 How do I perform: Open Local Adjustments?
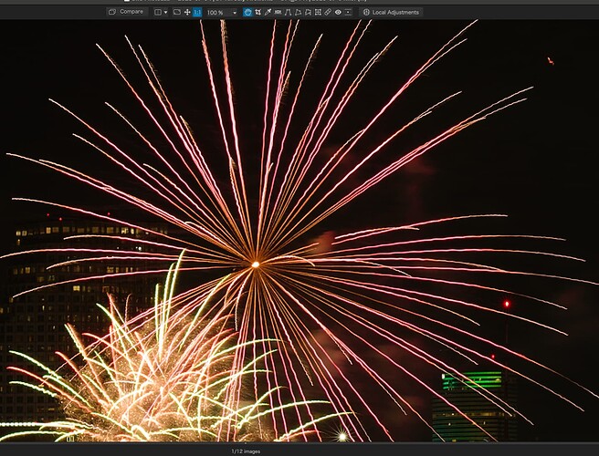tap(391, 12)
